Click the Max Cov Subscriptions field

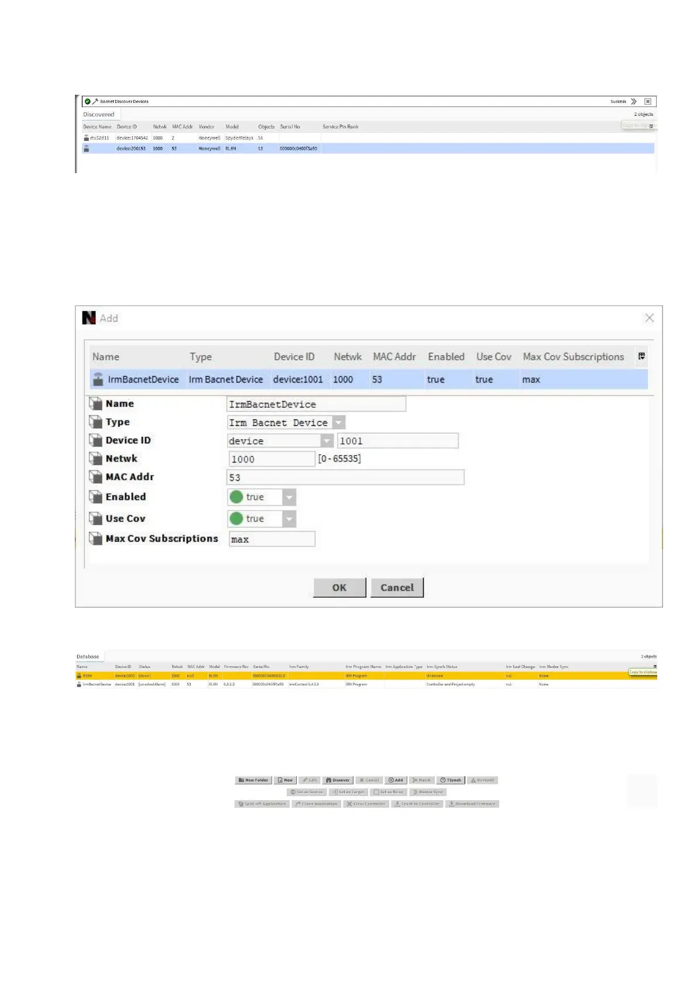pyautogui.click(x=272, y=539)
